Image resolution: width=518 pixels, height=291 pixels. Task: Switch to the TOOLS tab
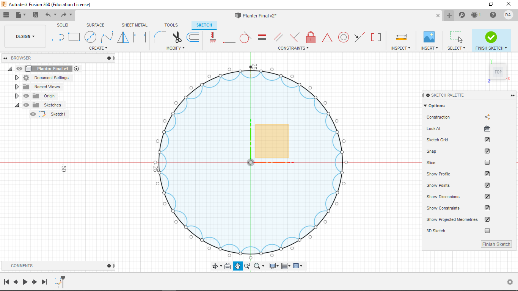coord(171,25)
